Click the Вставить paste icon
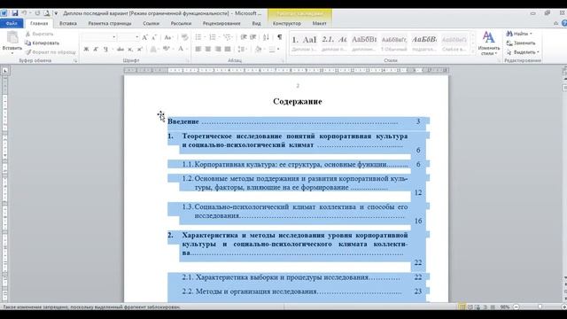567x319 pixels. coord(12,37)
